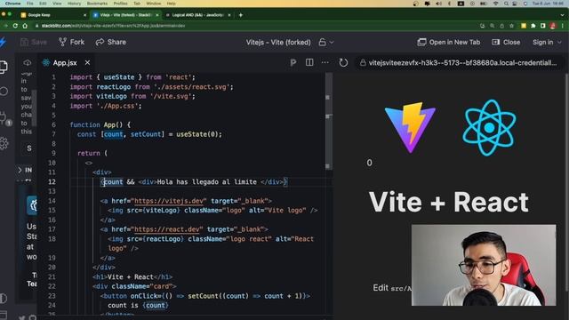Screen dimensions: 569x320
Task: Click the preview URL address field
Action: (x=459, y=63)
